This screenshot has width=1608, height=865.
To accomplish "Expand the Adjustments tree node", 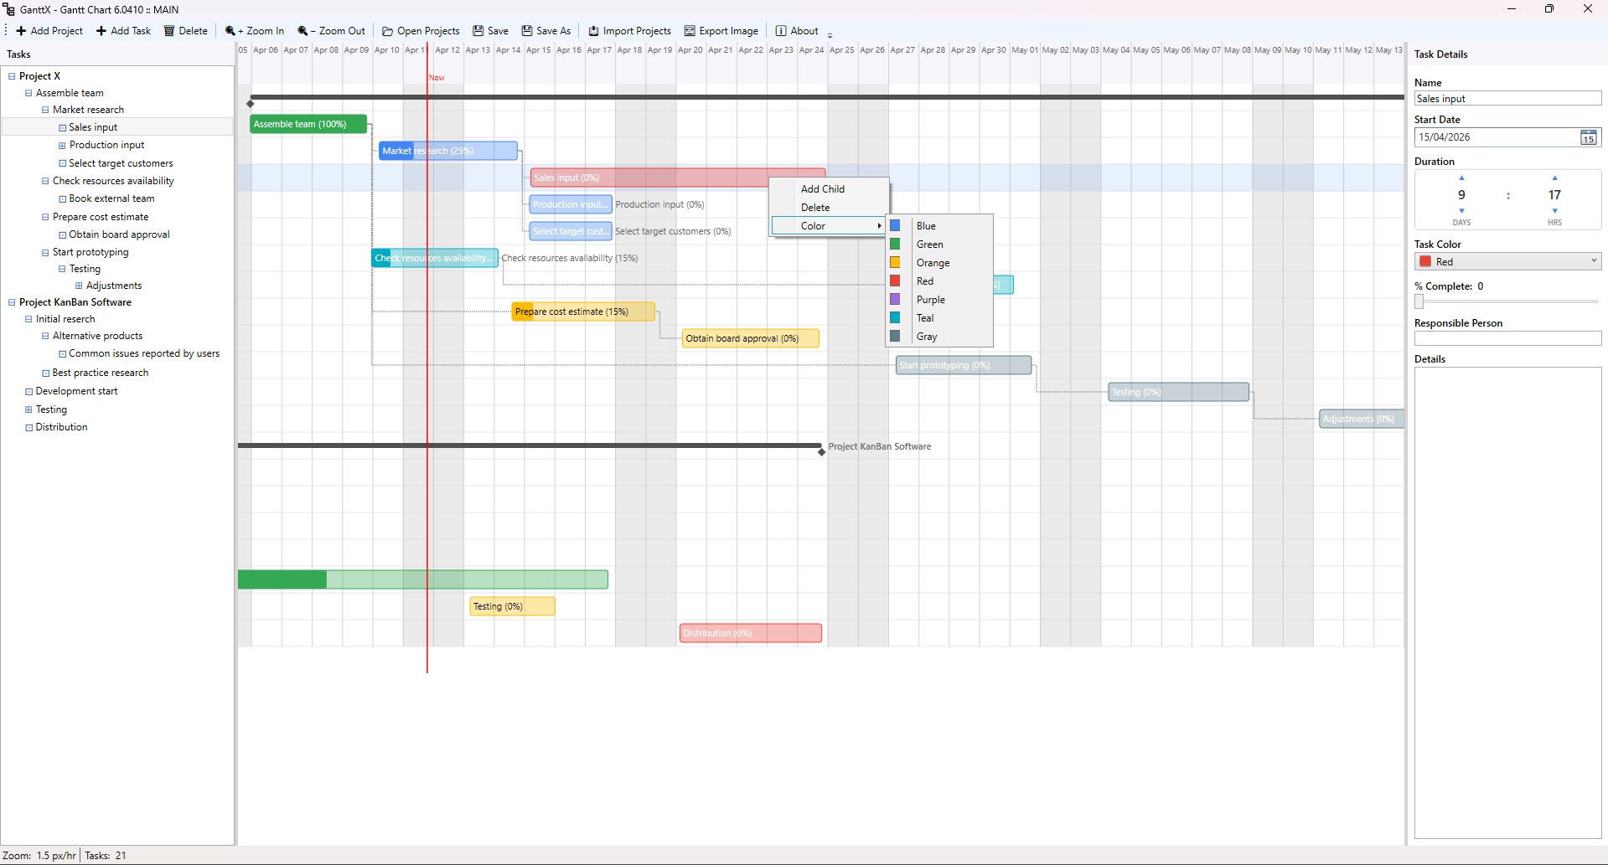I will click(x=79, y=286).
